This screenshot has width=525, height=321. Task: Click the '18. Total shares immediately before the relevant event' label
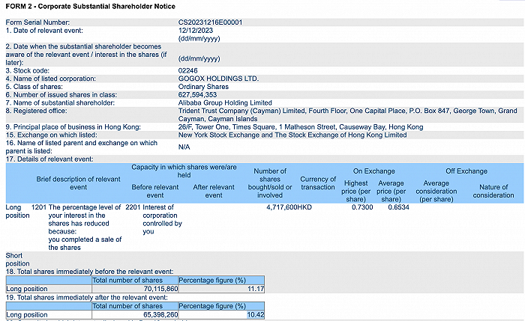coord(90,272)
